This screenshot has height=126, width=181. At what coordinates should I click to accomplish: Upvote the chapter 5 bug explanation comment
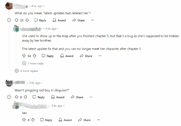(24, 56)
